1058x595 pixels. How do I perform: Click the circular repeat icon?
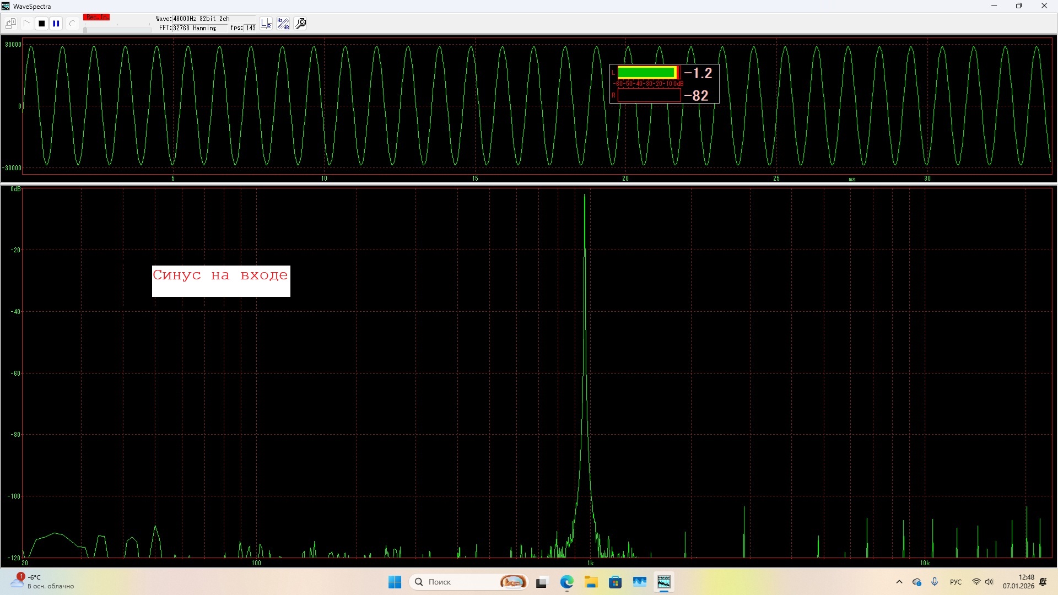(x=72, y=24)
